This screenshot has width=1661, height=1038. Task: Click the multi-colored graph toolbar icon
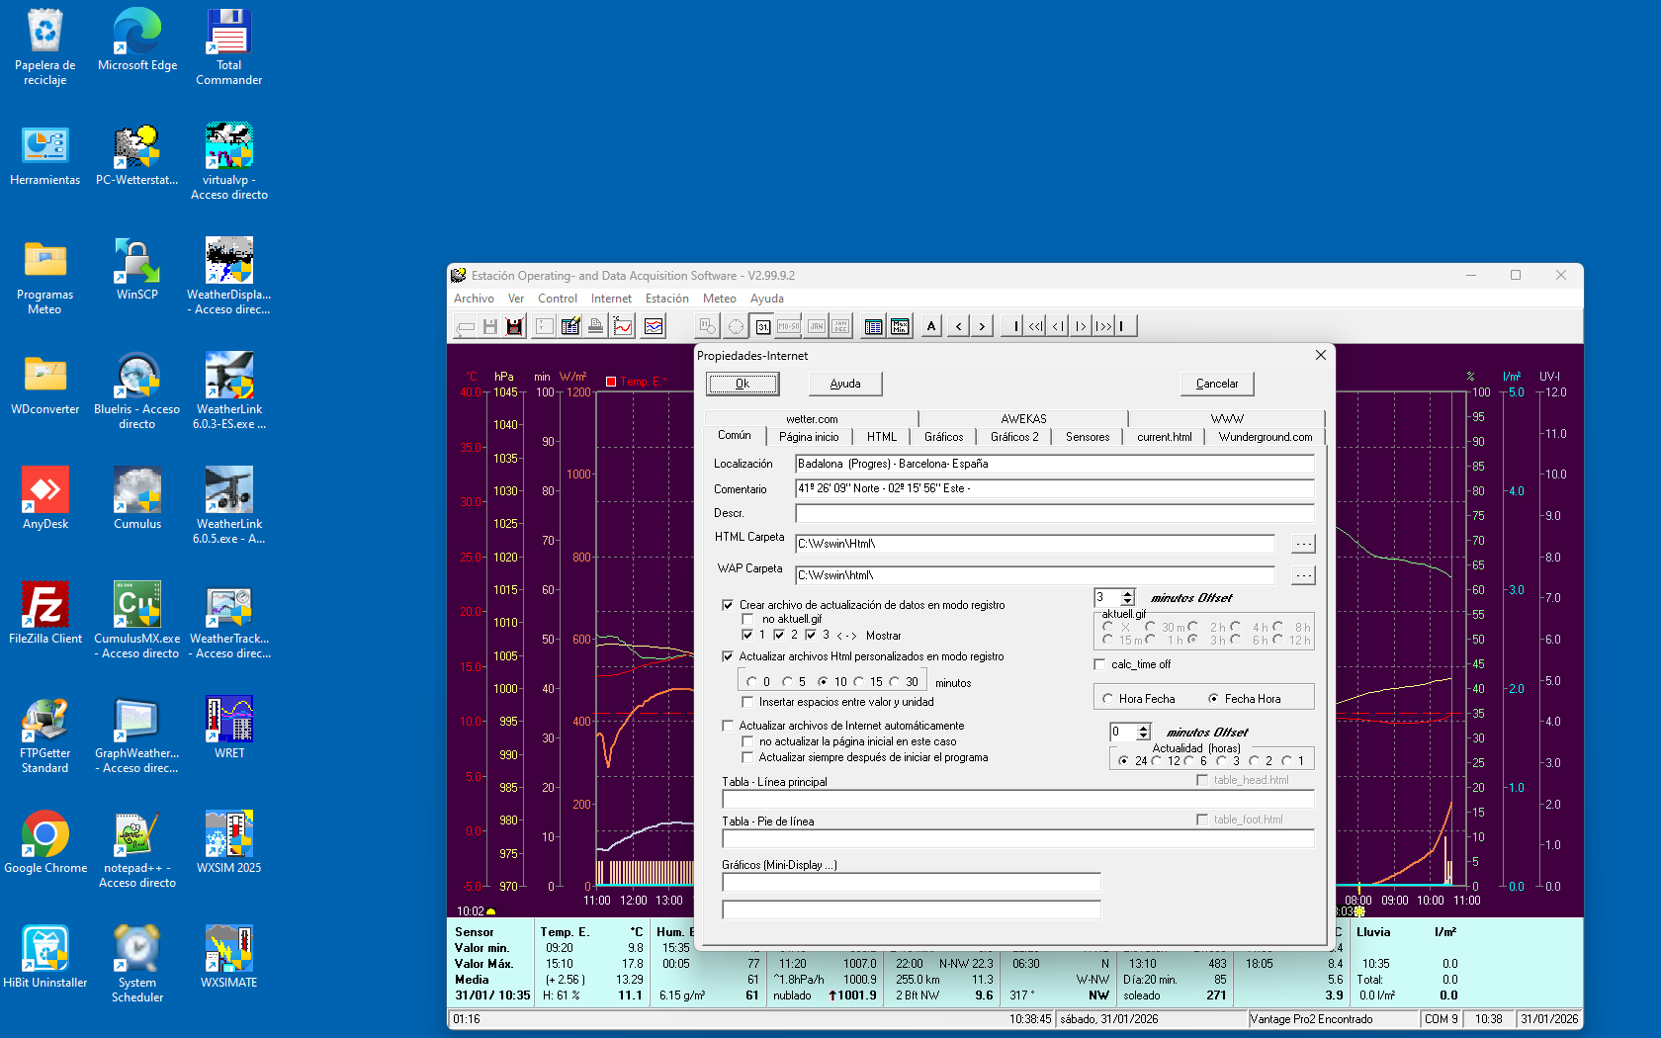[x=654, y=326]
